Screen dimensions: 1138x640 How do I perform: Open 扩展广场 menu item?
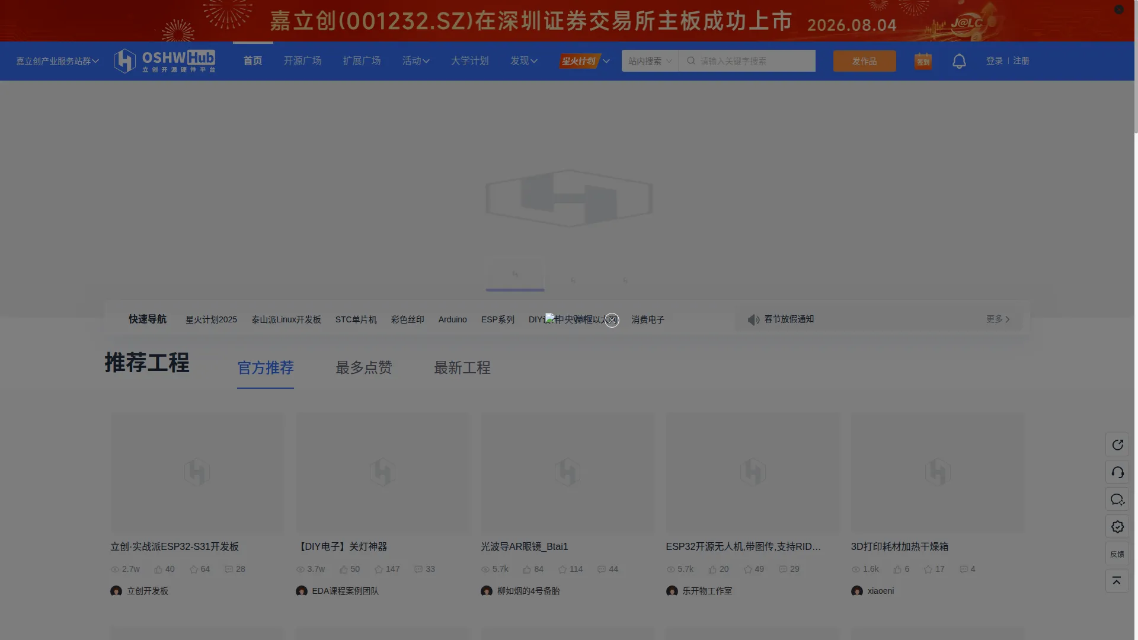tap(362, 61)
